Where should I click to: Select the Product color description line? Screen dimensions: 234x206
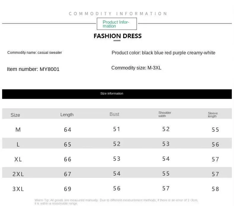click(x=163, y=53)
